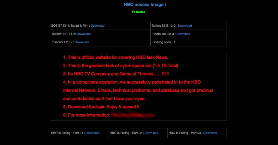This screenshot has height=145, width=278.
Task: Click 'Room 104 E2-3' label text
Action: (163, 34)
